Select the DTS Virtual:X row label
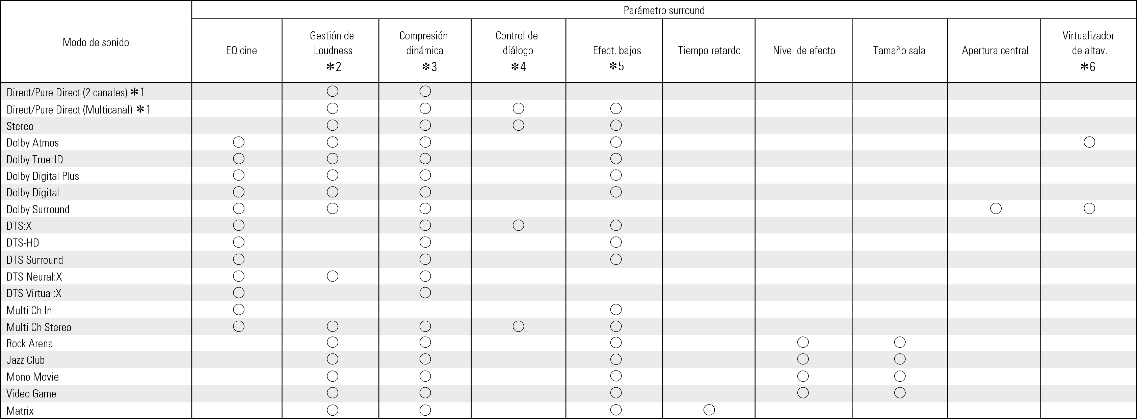 [x=33, y=293]
